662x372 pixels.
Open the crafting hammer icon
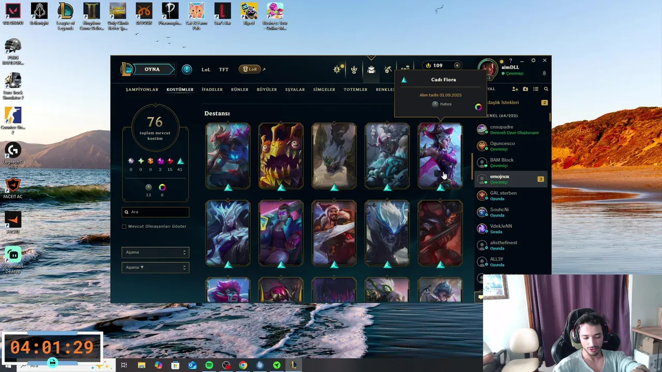pos(388,69)
